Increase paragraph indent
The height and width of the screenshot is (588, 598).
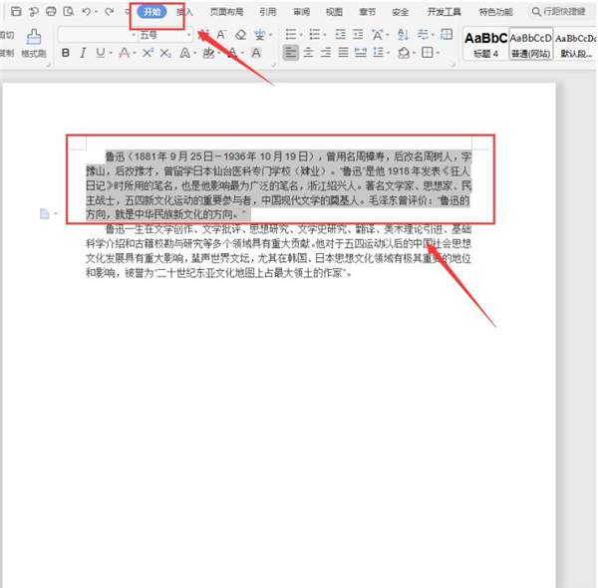358,35
